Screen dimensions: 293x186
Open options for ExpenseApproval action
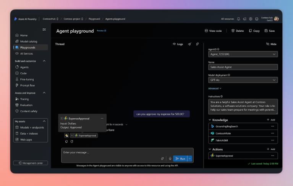point(273,156)
